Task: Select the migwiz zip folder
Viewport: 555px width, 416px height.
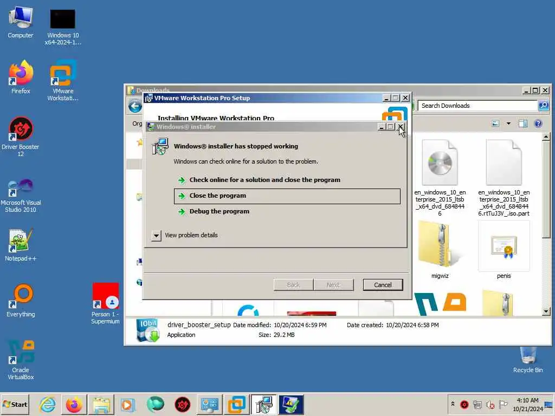Action: pyautogui.click(x=440, y=250)
